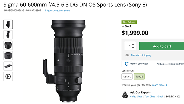Open Text Chat with experts

click(150, 96)
